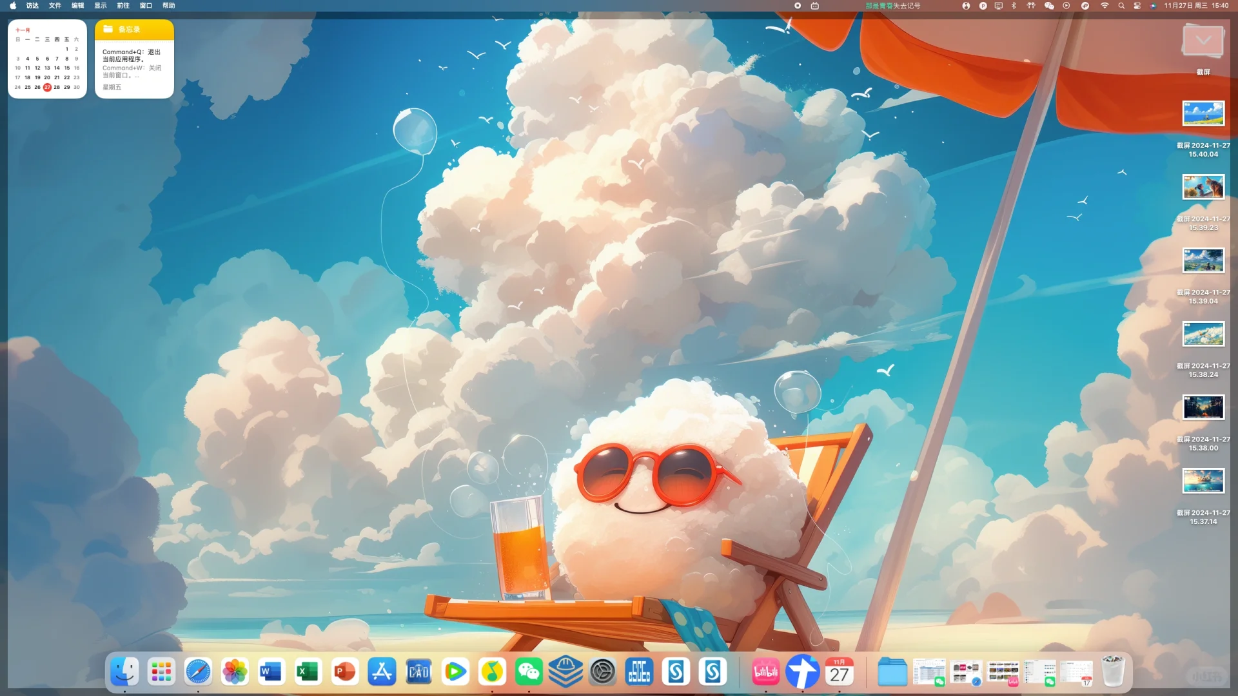
Task: Select screenshot file 截屏 2024-11-27 15.38.24
Action: 1203,334
